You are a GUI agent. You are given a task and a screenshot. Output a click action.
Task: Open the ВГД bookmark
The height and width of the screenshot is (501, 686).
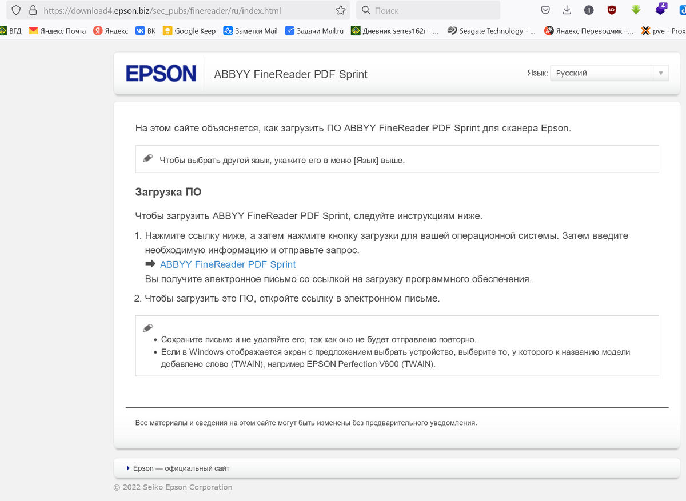coord(11,31)
